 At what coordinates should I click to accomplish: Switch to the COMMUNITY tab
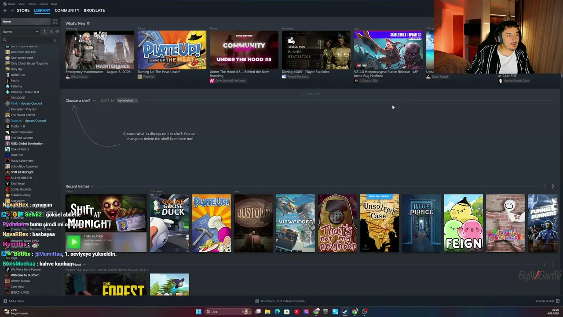[x=67, y=11]
